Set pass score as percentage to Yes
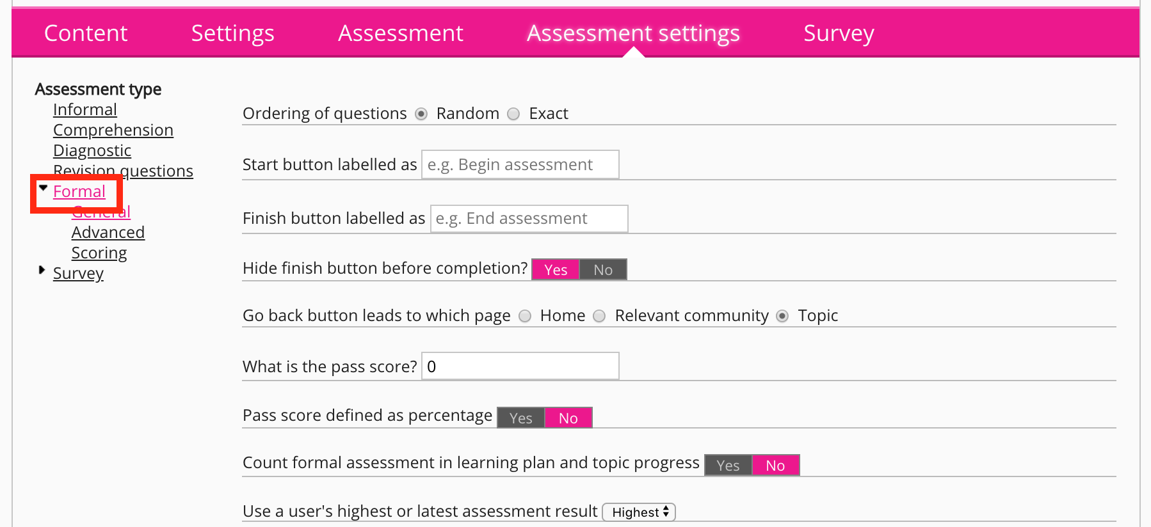Viewport: 1151px width, 527px height. pyautogui.click(x=520, y=418)
